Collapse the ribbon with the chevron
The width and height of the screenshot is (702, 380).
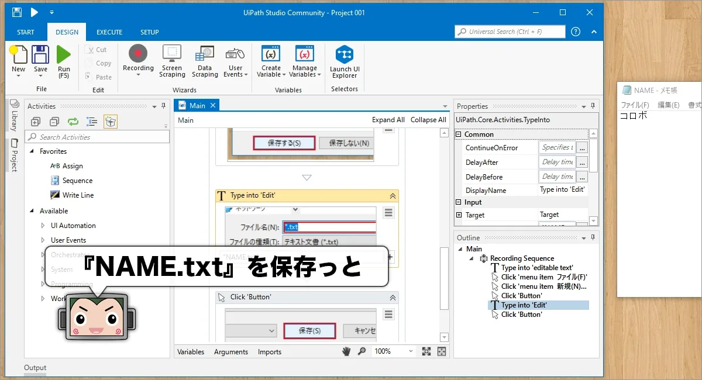[594, 32]
